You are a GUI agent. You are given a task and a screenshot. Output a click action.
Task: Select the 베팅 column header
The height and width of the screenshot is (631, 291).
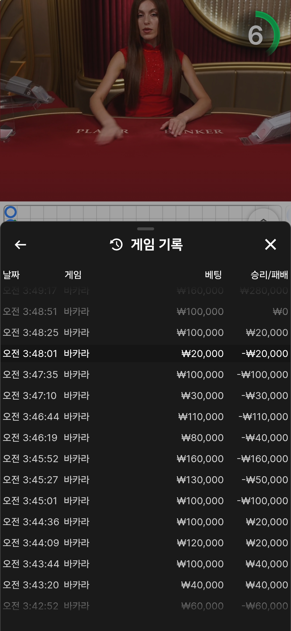coord(213,275)
